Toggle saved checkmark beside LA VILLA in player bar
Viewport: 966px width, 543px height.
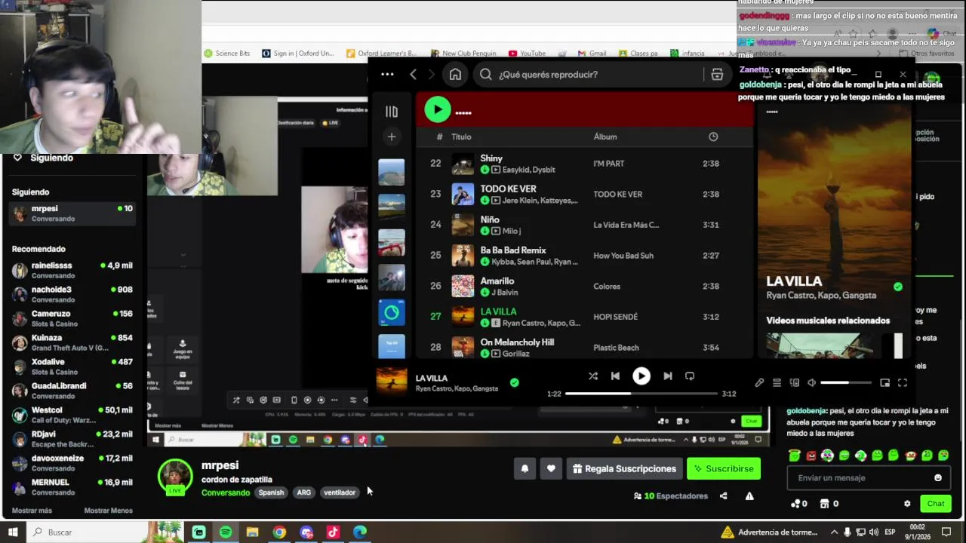514,382
